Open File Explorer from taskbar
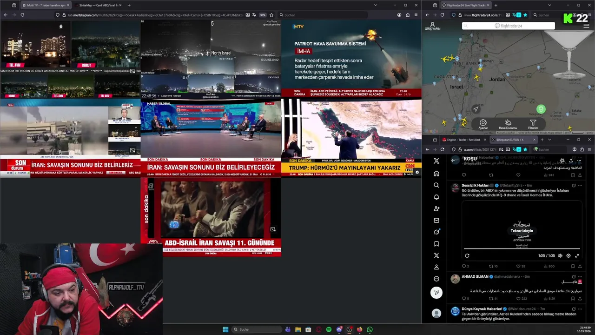Image resolution: width=595 pixels, height=335 pixels. 298,329
